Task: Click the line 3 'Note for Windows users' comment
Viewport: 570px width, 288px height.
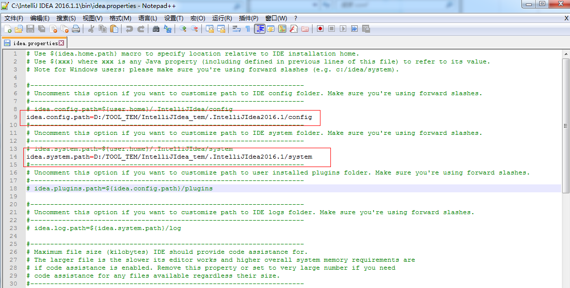Action: 213,69
